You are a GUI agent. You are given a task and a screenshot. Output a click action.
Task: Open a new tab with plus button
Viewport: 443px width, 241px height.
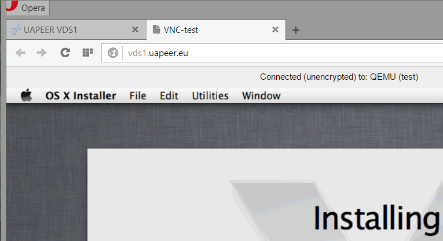coord(296,30)
